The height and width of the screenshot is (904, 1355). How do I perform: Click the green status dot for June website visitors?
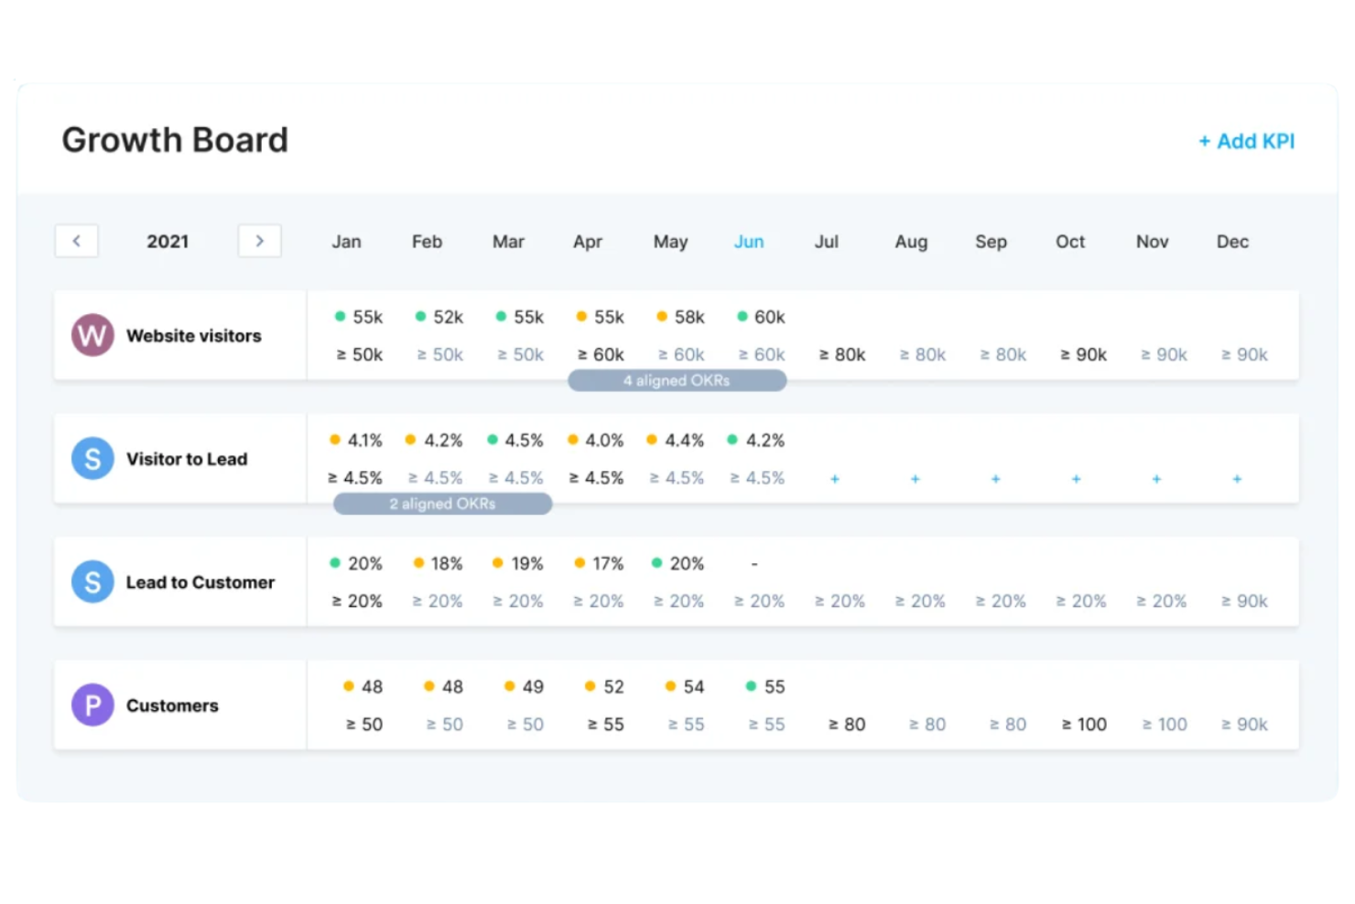click(742, 316)
